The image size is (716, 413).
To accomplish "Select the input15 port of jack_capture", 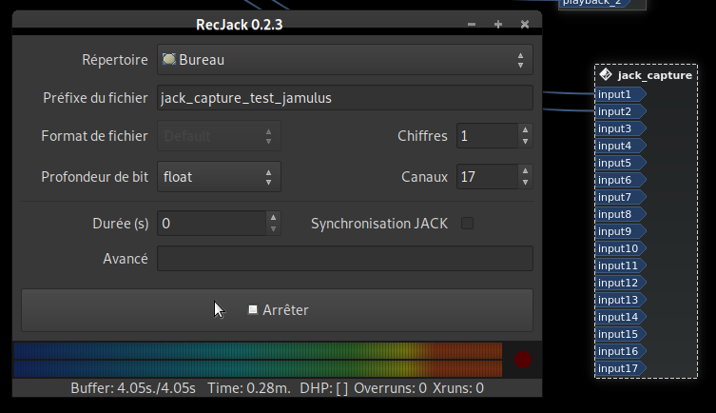I will click(621, 334).
